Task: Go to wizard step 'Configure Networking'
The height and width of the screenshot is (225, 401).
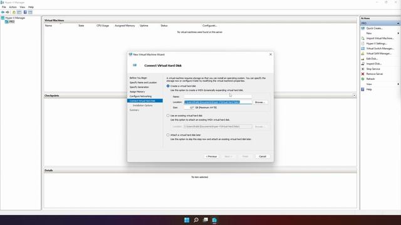Action: pyautogui.click(x=140, y=96)
